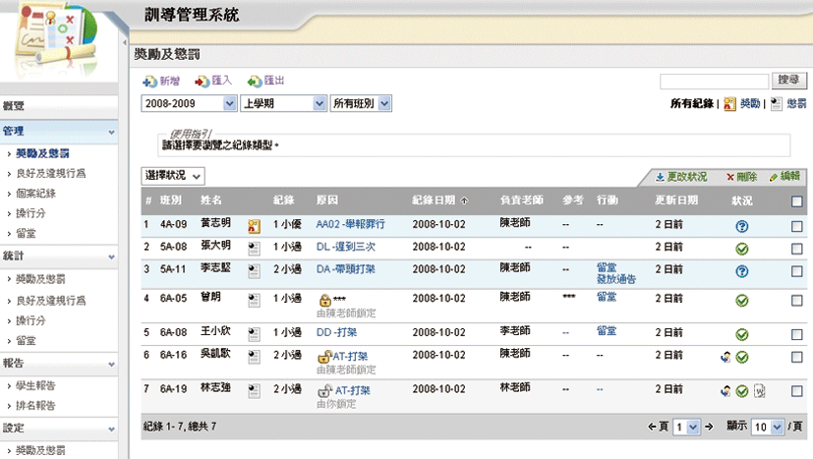813x459 pixels.
Task: Click the lock icon in 曾朗's row
Action: pyautogui.click(x=323, y=299)
